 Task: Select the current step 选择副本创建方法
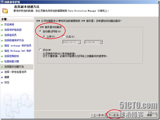pos(14,67)
